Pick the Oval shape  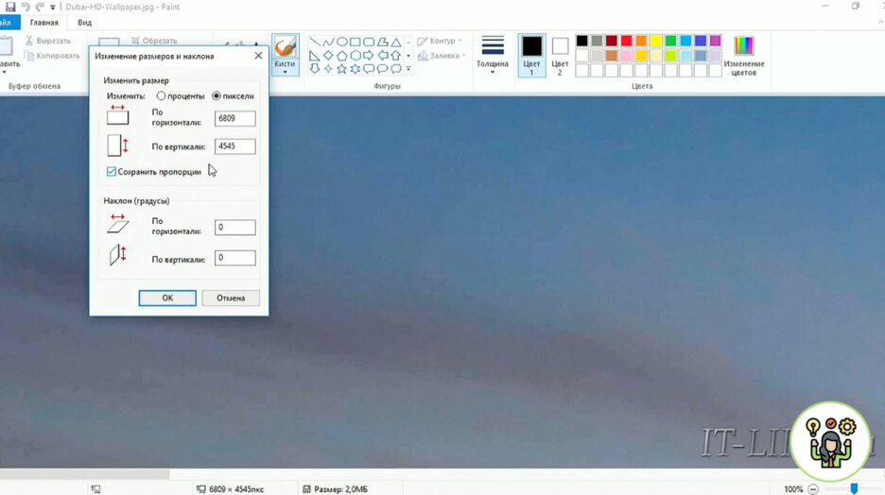(341, 43)
